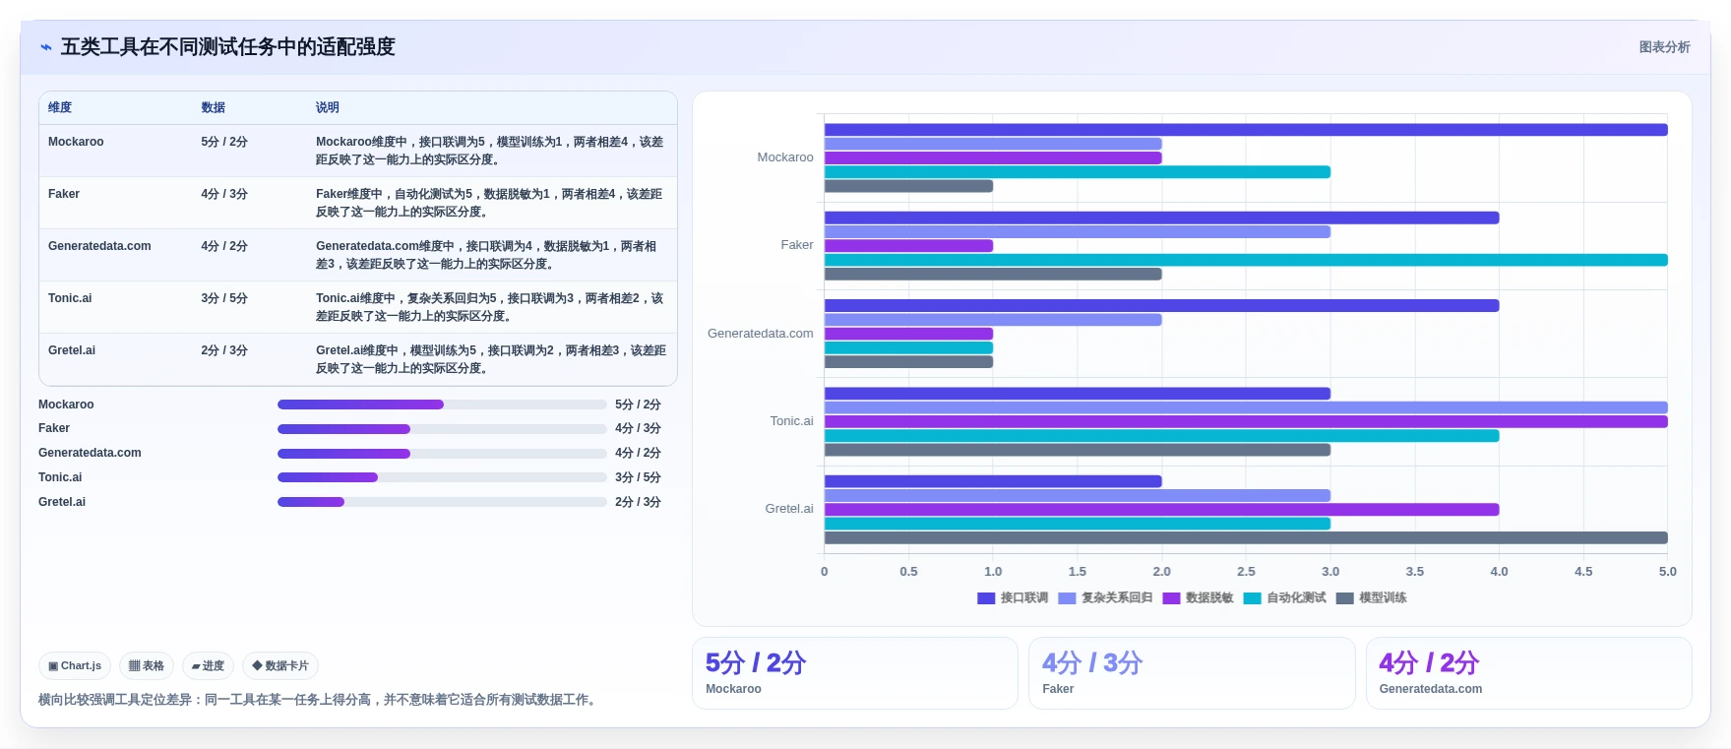Click '5分 / 2分' value beside Mockaroo progress bar
Viewport: 1731px width, 749px height.
(x=638, y=405)
